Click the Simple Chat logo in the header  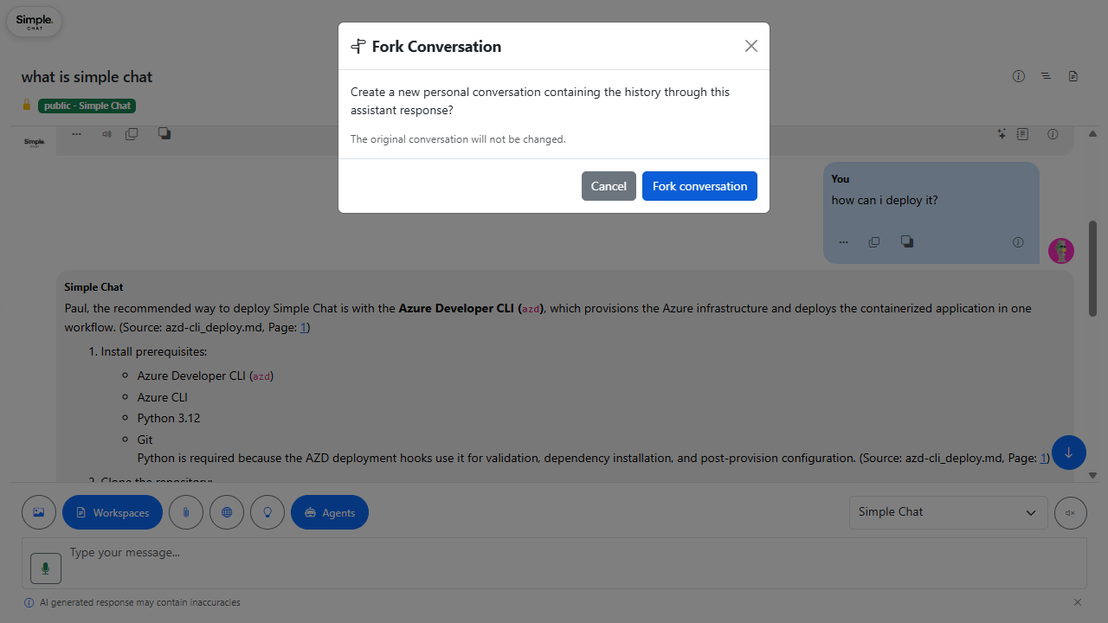pyautogui.click(x=34, y=21)
